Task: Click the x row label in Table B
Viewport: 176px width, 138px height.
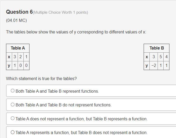Action: 147,57
